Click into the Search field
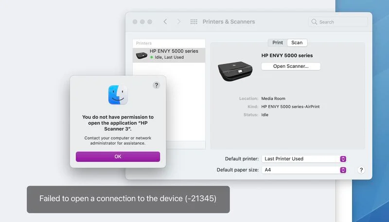This screenshot has width=389, height=222. coord(338,22)
